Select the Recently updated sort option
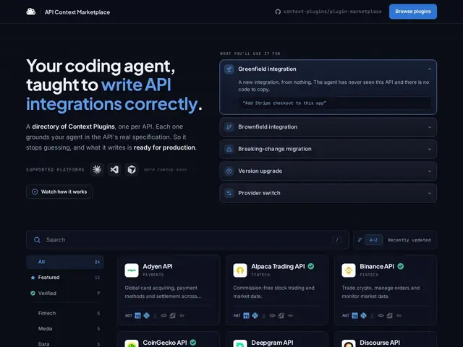 (x=409, y=240)
